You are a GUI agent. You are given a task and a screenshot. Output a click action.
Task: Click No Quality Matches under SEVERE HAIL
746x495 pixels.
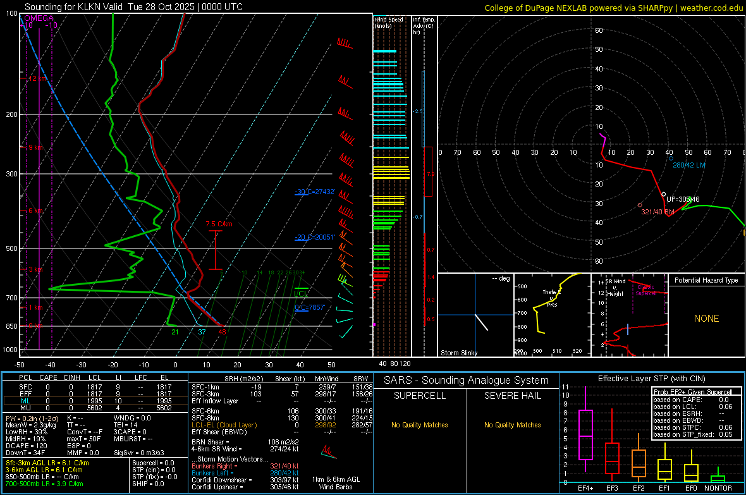512,425
